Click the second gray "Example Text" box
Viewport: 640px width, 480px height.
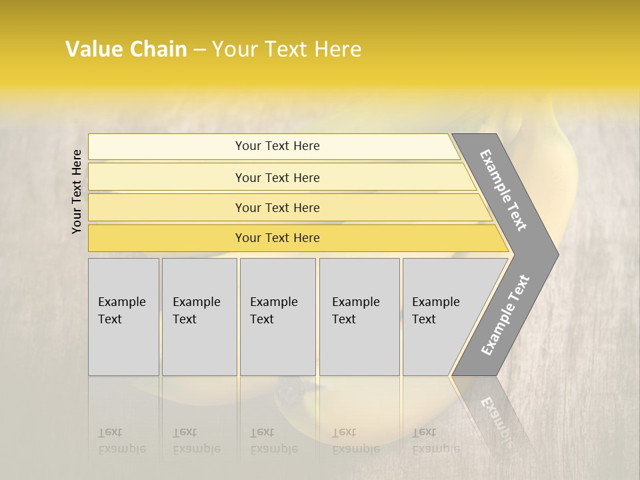(199, 317)
